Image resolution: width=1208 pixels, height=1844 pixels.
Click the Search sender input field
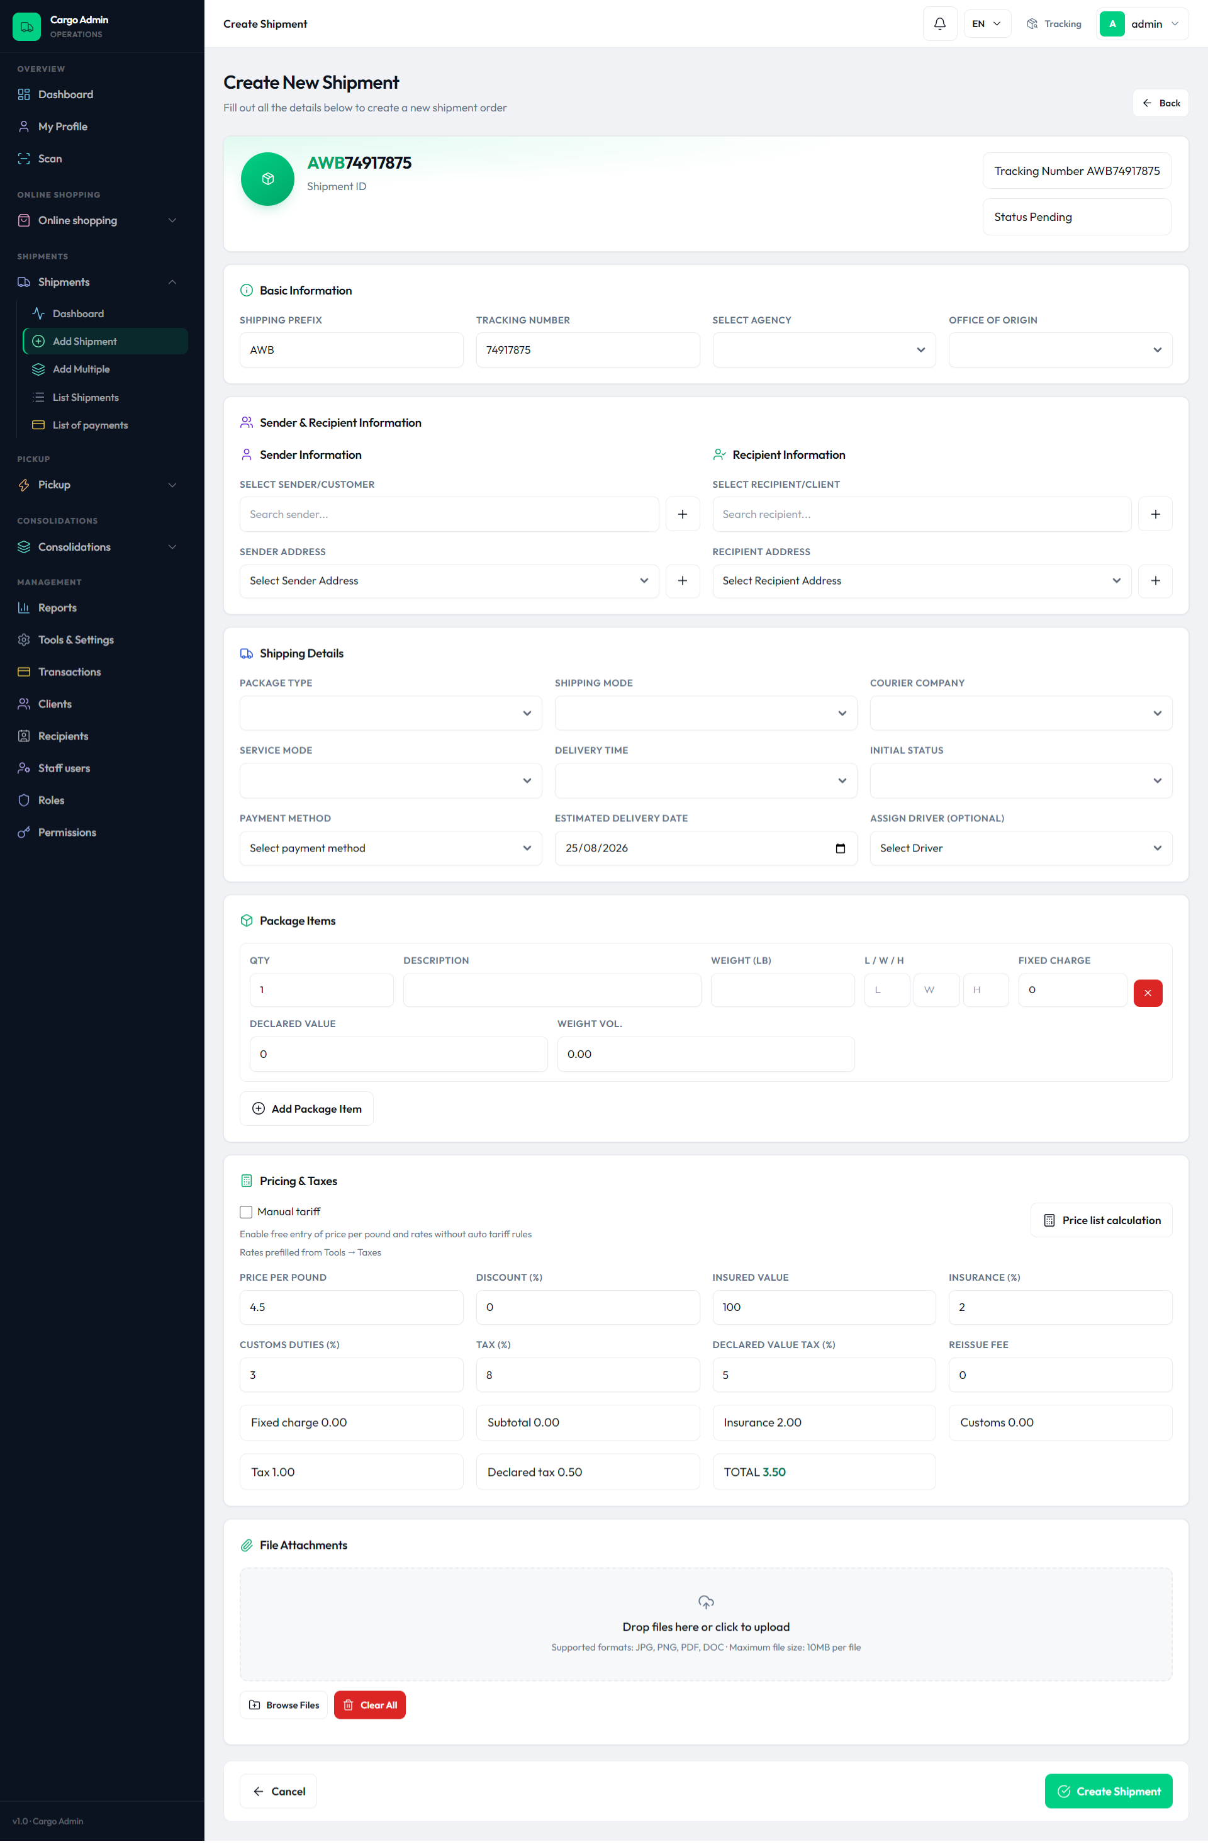click(x=449, y=514)
